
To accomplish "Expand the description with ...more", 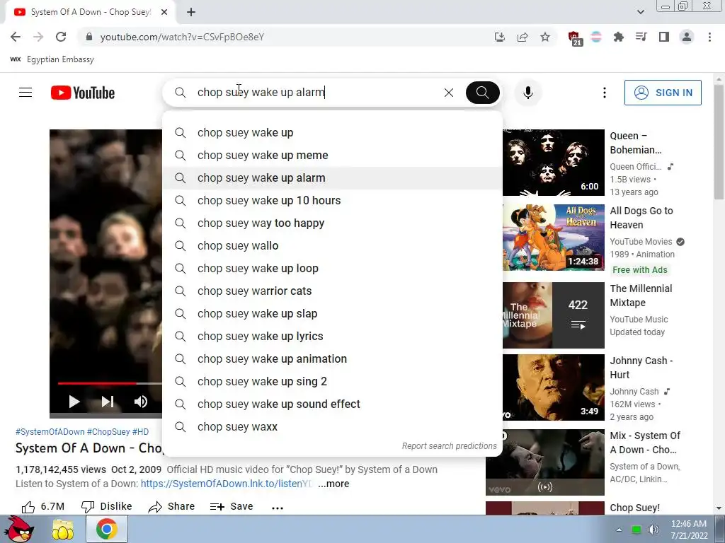I will (333, 484).
